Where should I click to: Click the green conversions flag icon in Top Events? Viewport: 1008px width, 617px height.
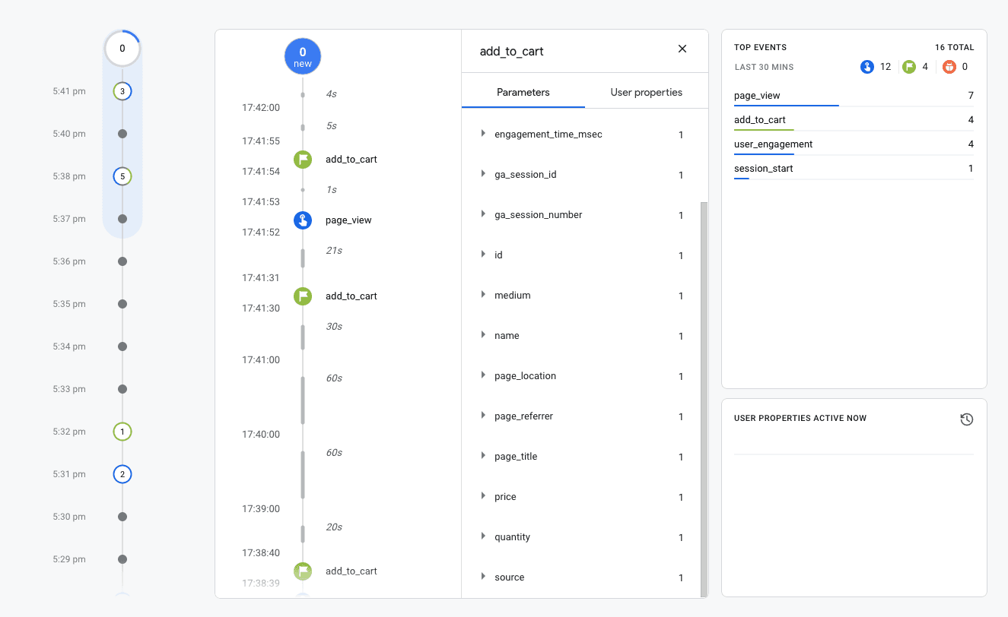[x=909, y=67]
